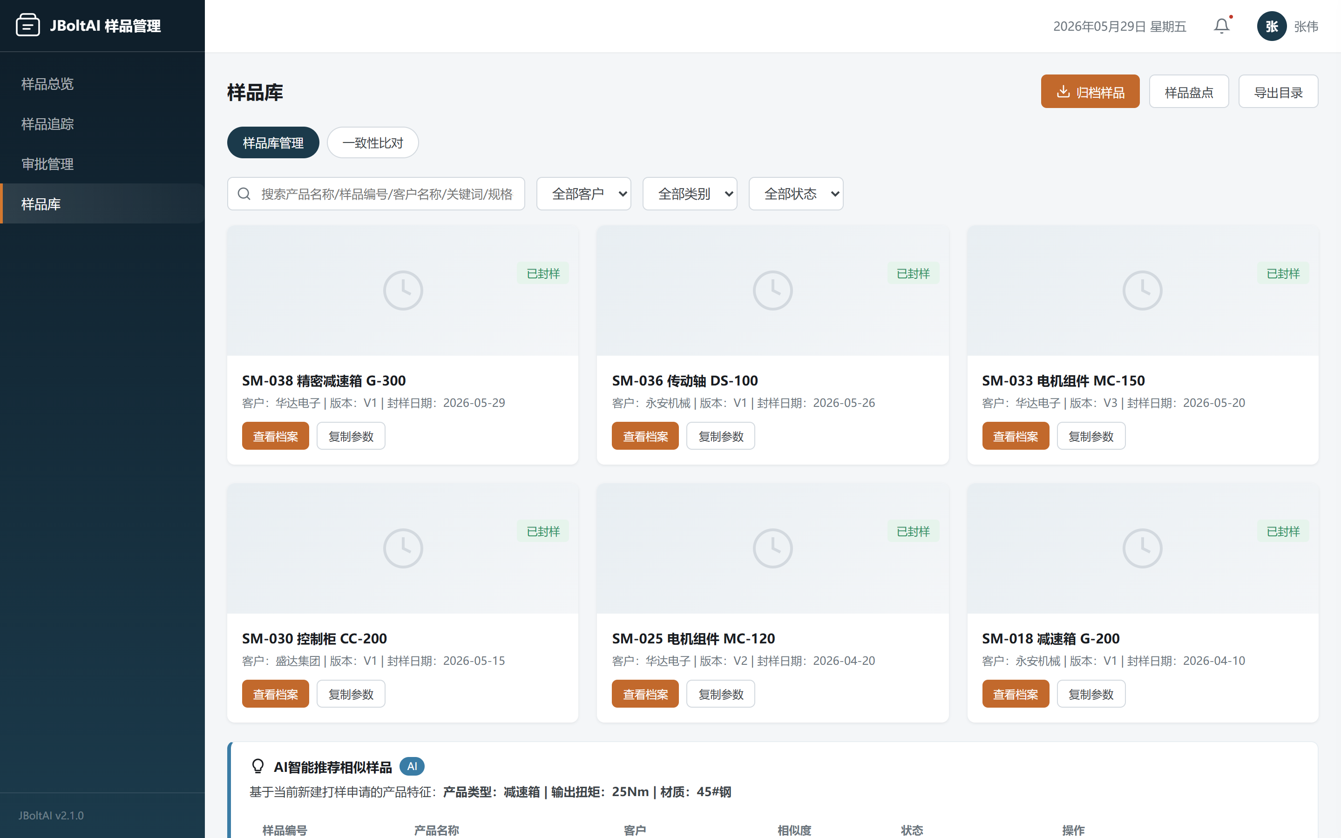
Task: Open 样品总览 in sidebar
Action: tap(102, 84)
